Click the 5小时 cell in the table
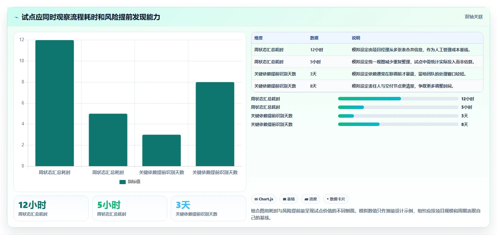 pyautogui.click(x=315, y=62)
